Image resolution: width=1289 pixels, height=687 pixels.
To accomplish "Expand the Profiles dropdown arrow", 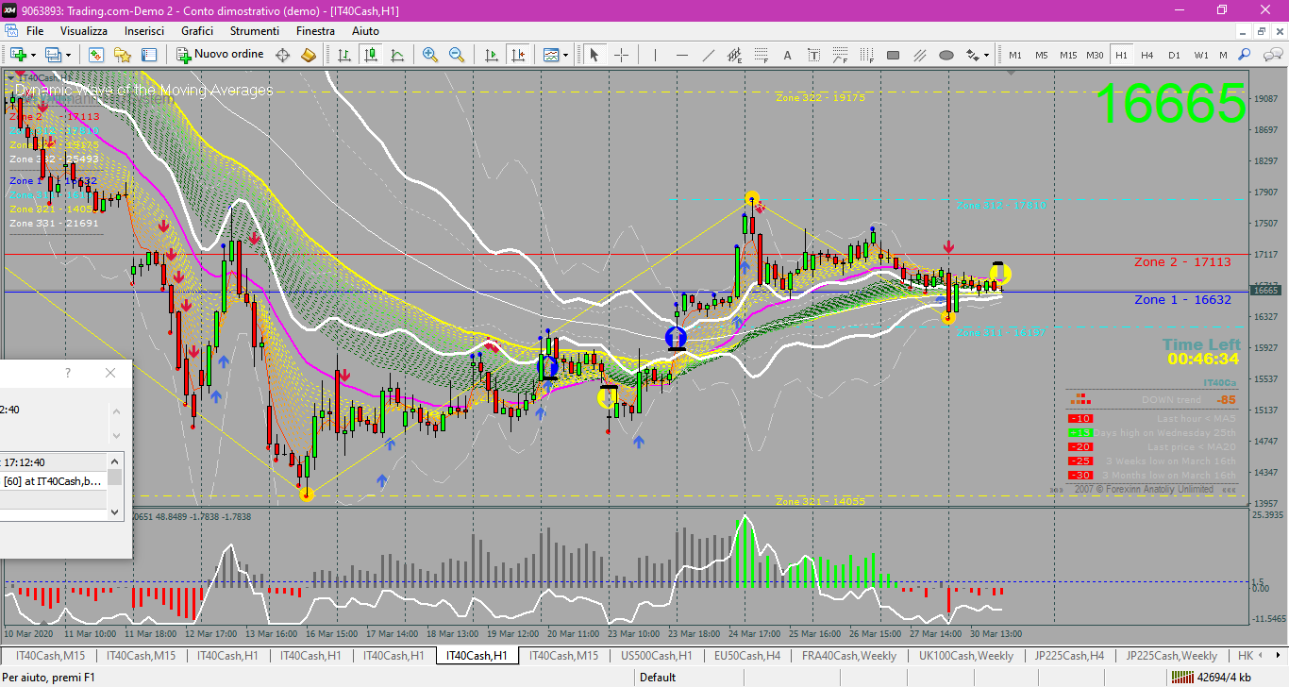I will click(x=69, y=55).
